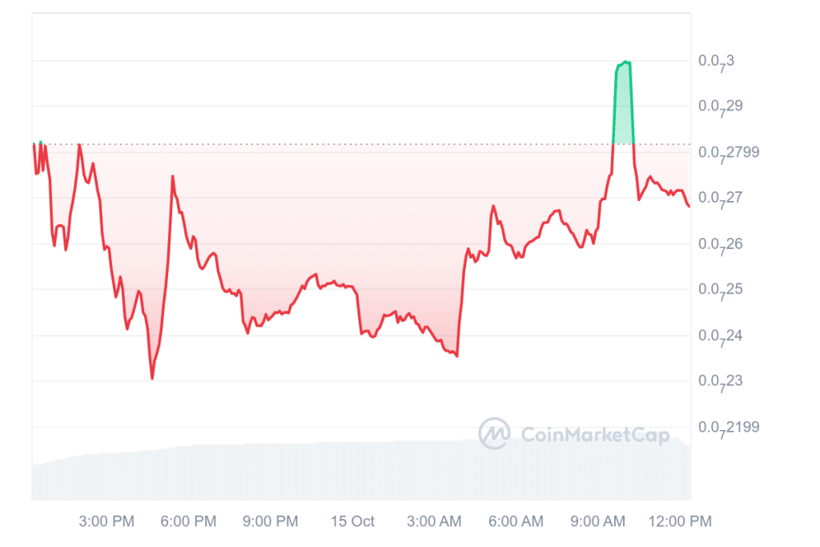Viewport: 820px width, 547px height.
Task: Click the price label ending in 29
Action: (719, 107)
